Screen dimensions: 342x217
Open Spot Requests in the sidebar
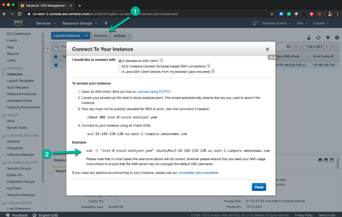[x=18, y=87]
